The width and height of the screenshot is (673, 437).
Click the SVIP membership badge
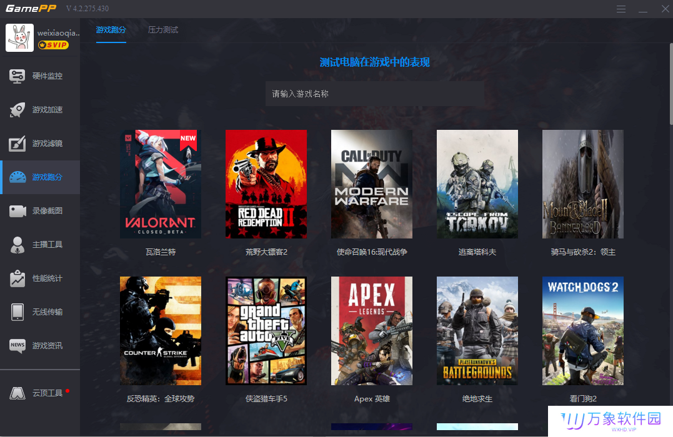[53, 45]
